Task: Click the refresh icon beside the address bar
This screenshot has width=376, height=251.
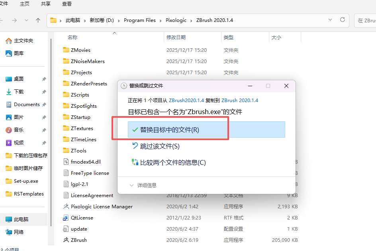Action: 342,20
